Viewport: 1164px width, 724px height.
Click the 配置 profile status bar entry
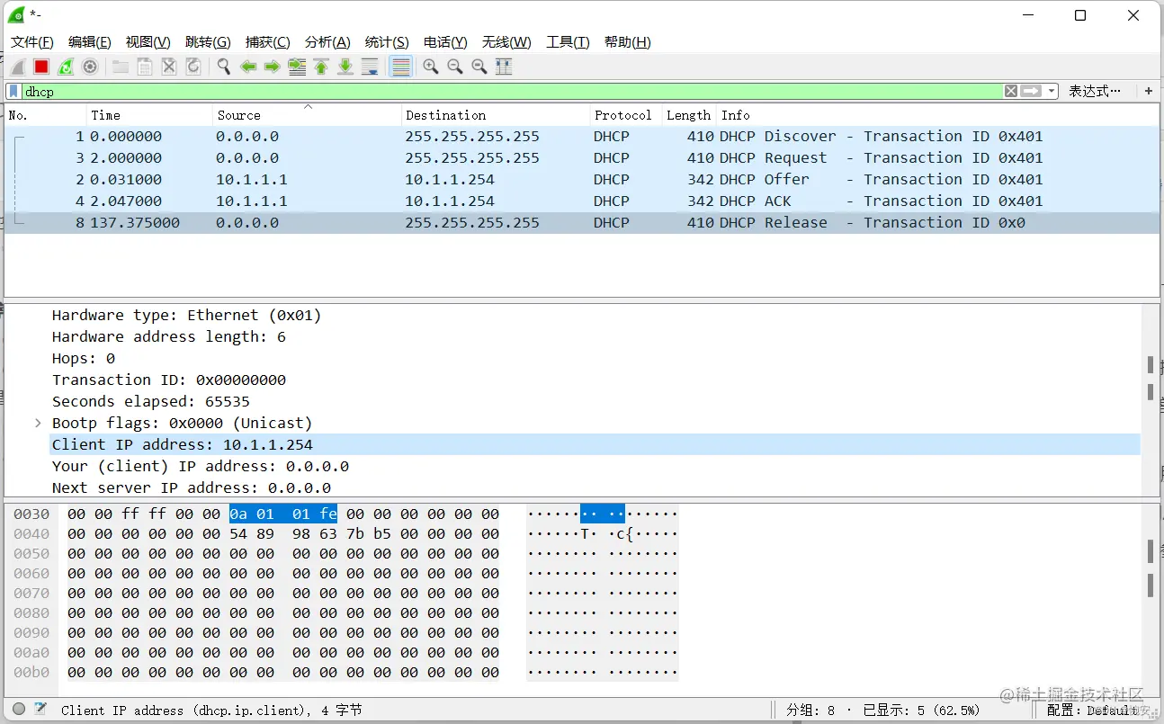coord(1093,710)
